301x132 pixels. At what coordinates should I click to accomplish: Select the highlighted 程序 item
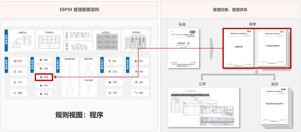44,77
